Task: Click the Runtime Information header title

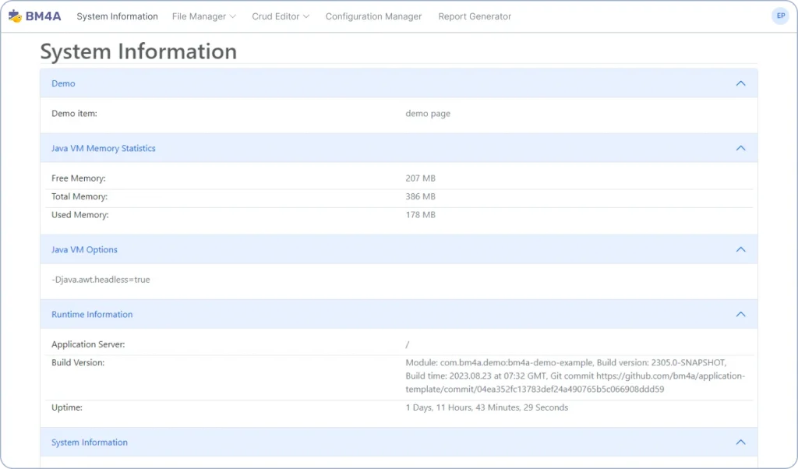Action: click(92, 315)
